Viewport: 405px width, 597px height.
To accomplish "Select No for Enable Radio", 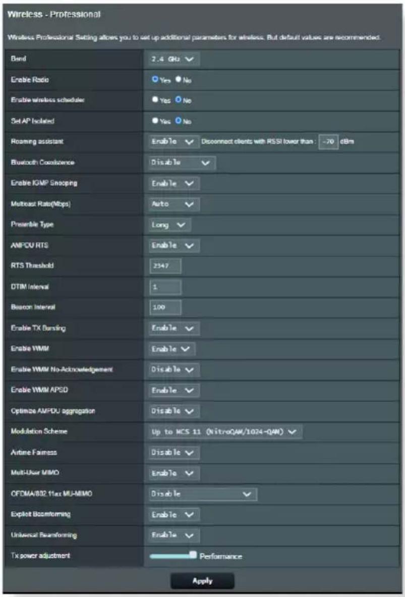I will pos(179,80).
